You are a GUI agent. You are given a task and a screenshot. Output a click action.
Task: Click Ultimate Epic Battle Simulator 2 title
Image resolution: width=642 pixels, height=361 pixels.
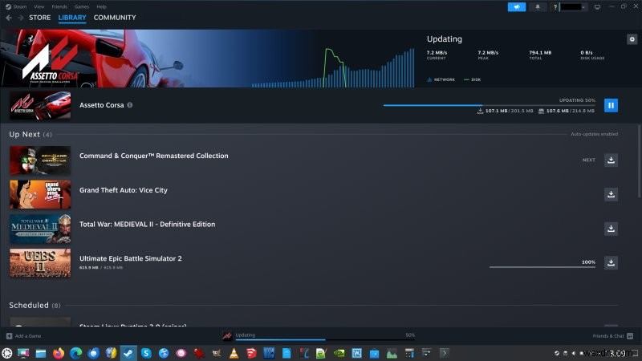click(x=130, y=258)
